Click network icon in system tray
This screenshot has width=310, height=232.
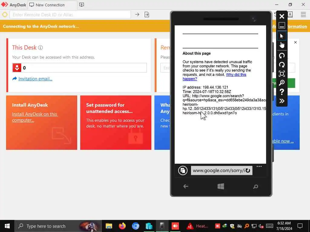pos(254,226)
